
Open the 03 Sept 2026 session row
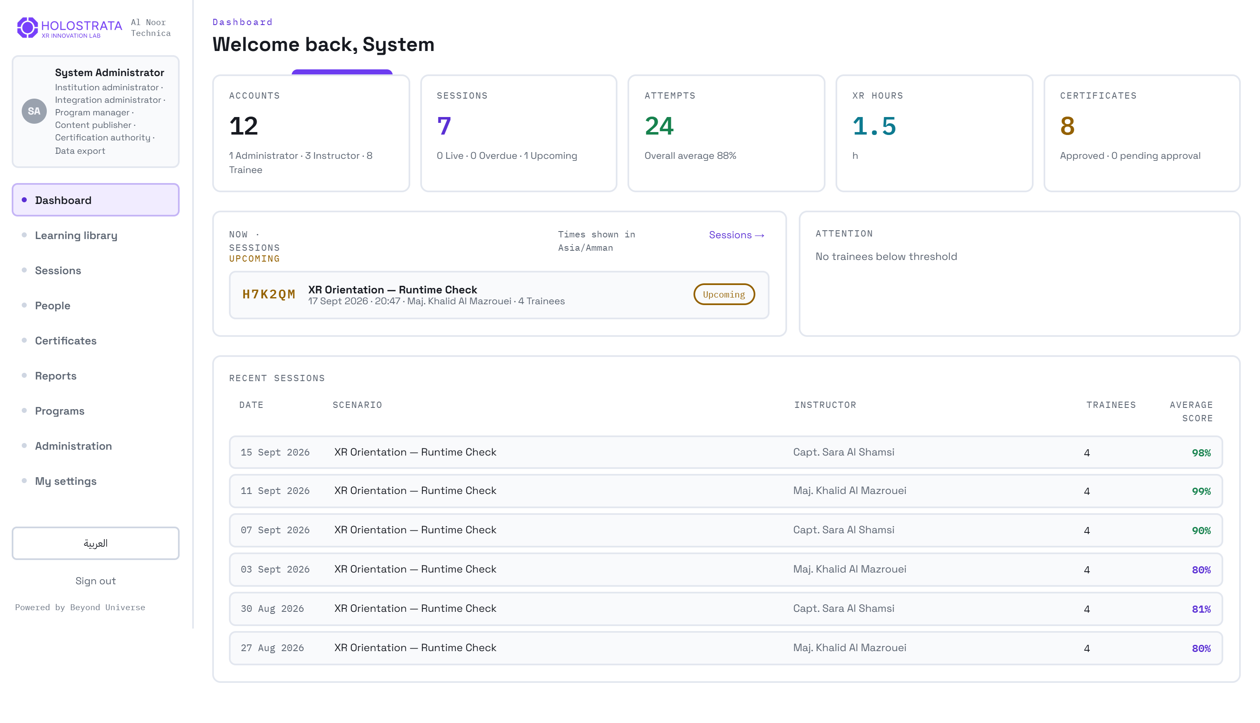pos(726,570)
